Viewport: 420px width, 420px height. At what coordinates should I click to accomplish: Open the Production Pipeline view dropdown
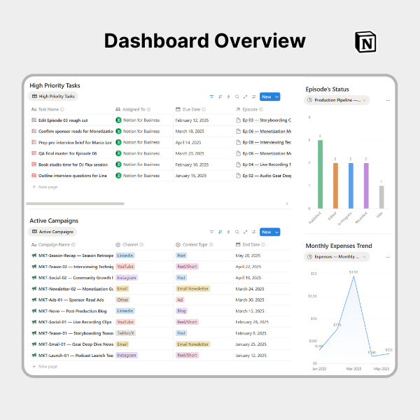pyautogui.click(x=337, y=100)
